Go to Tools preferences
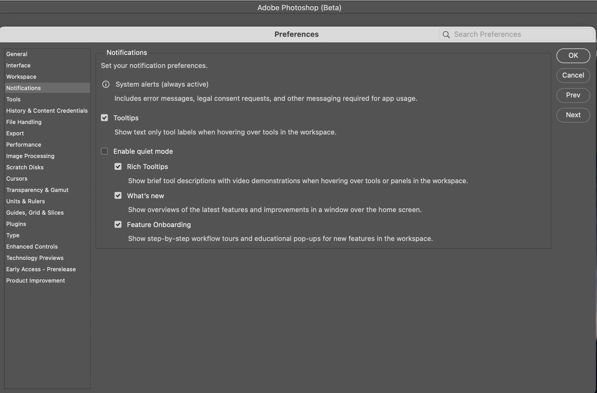This screenshot has width=597, height=393. click(x=47, y=99)
